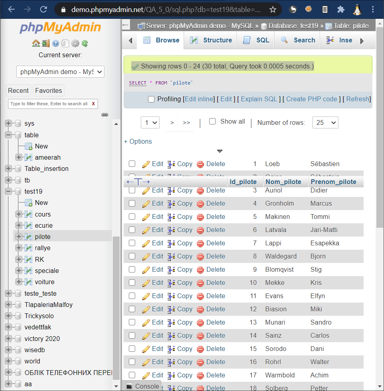Image resolution: width=384 pixels, height=391 pixels.
Task: Open the Number of rows dropdown
Action: (x=325, y=122)
